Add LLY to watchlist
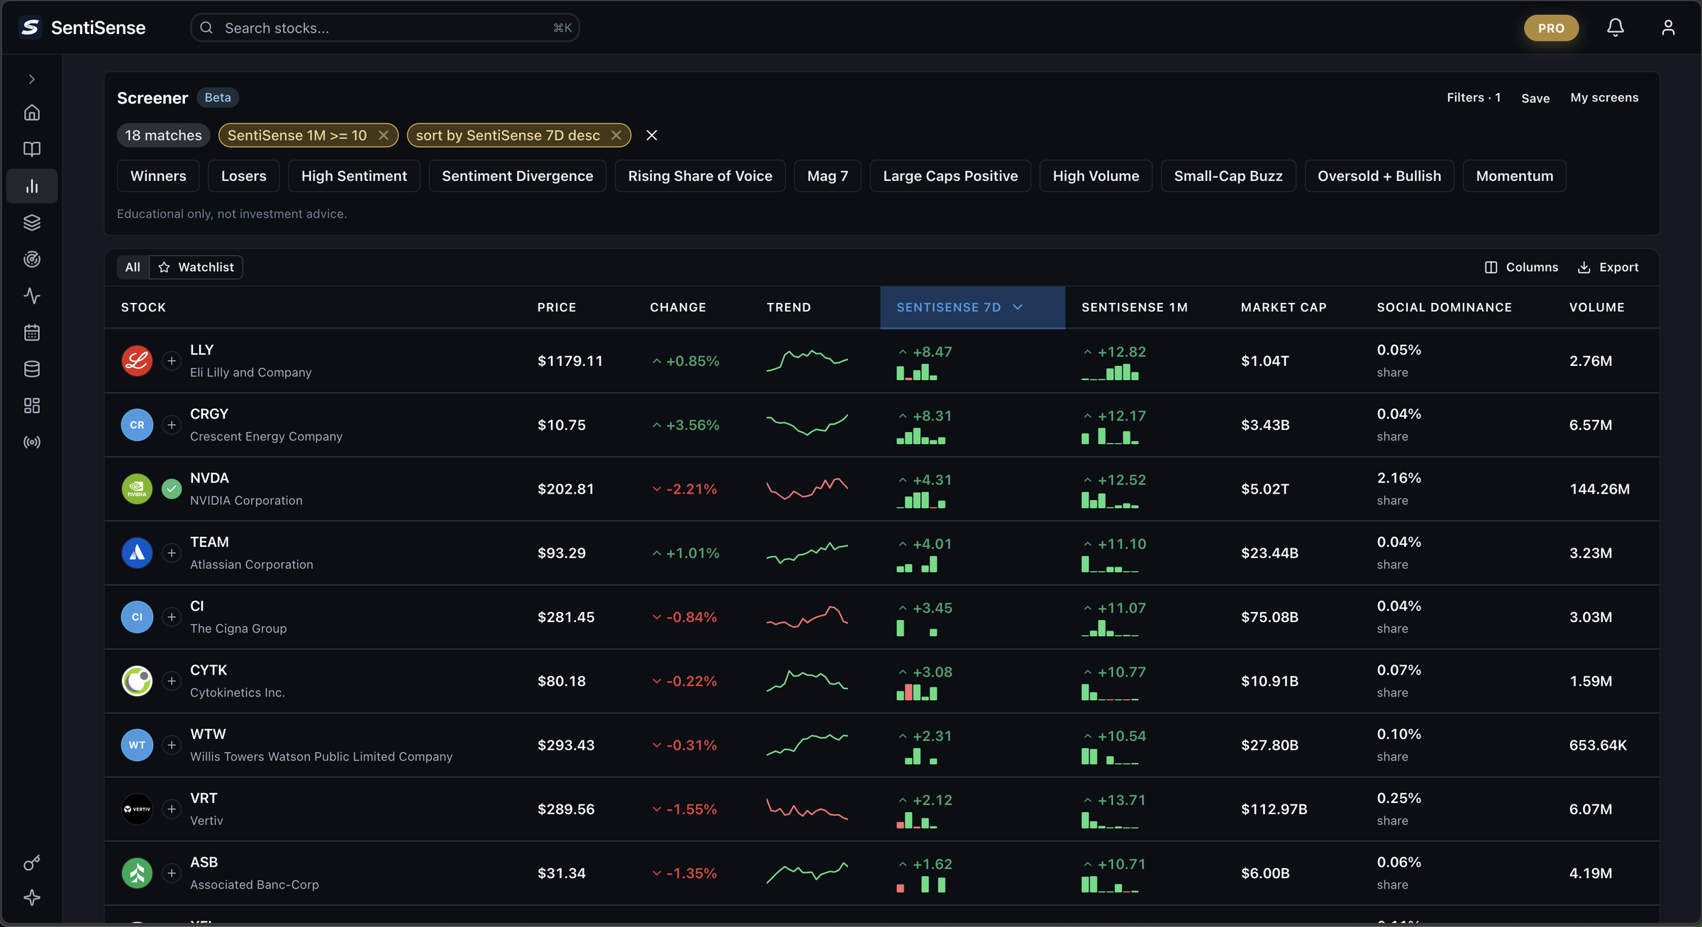1702x927 pixels. [x=172, y=361]
